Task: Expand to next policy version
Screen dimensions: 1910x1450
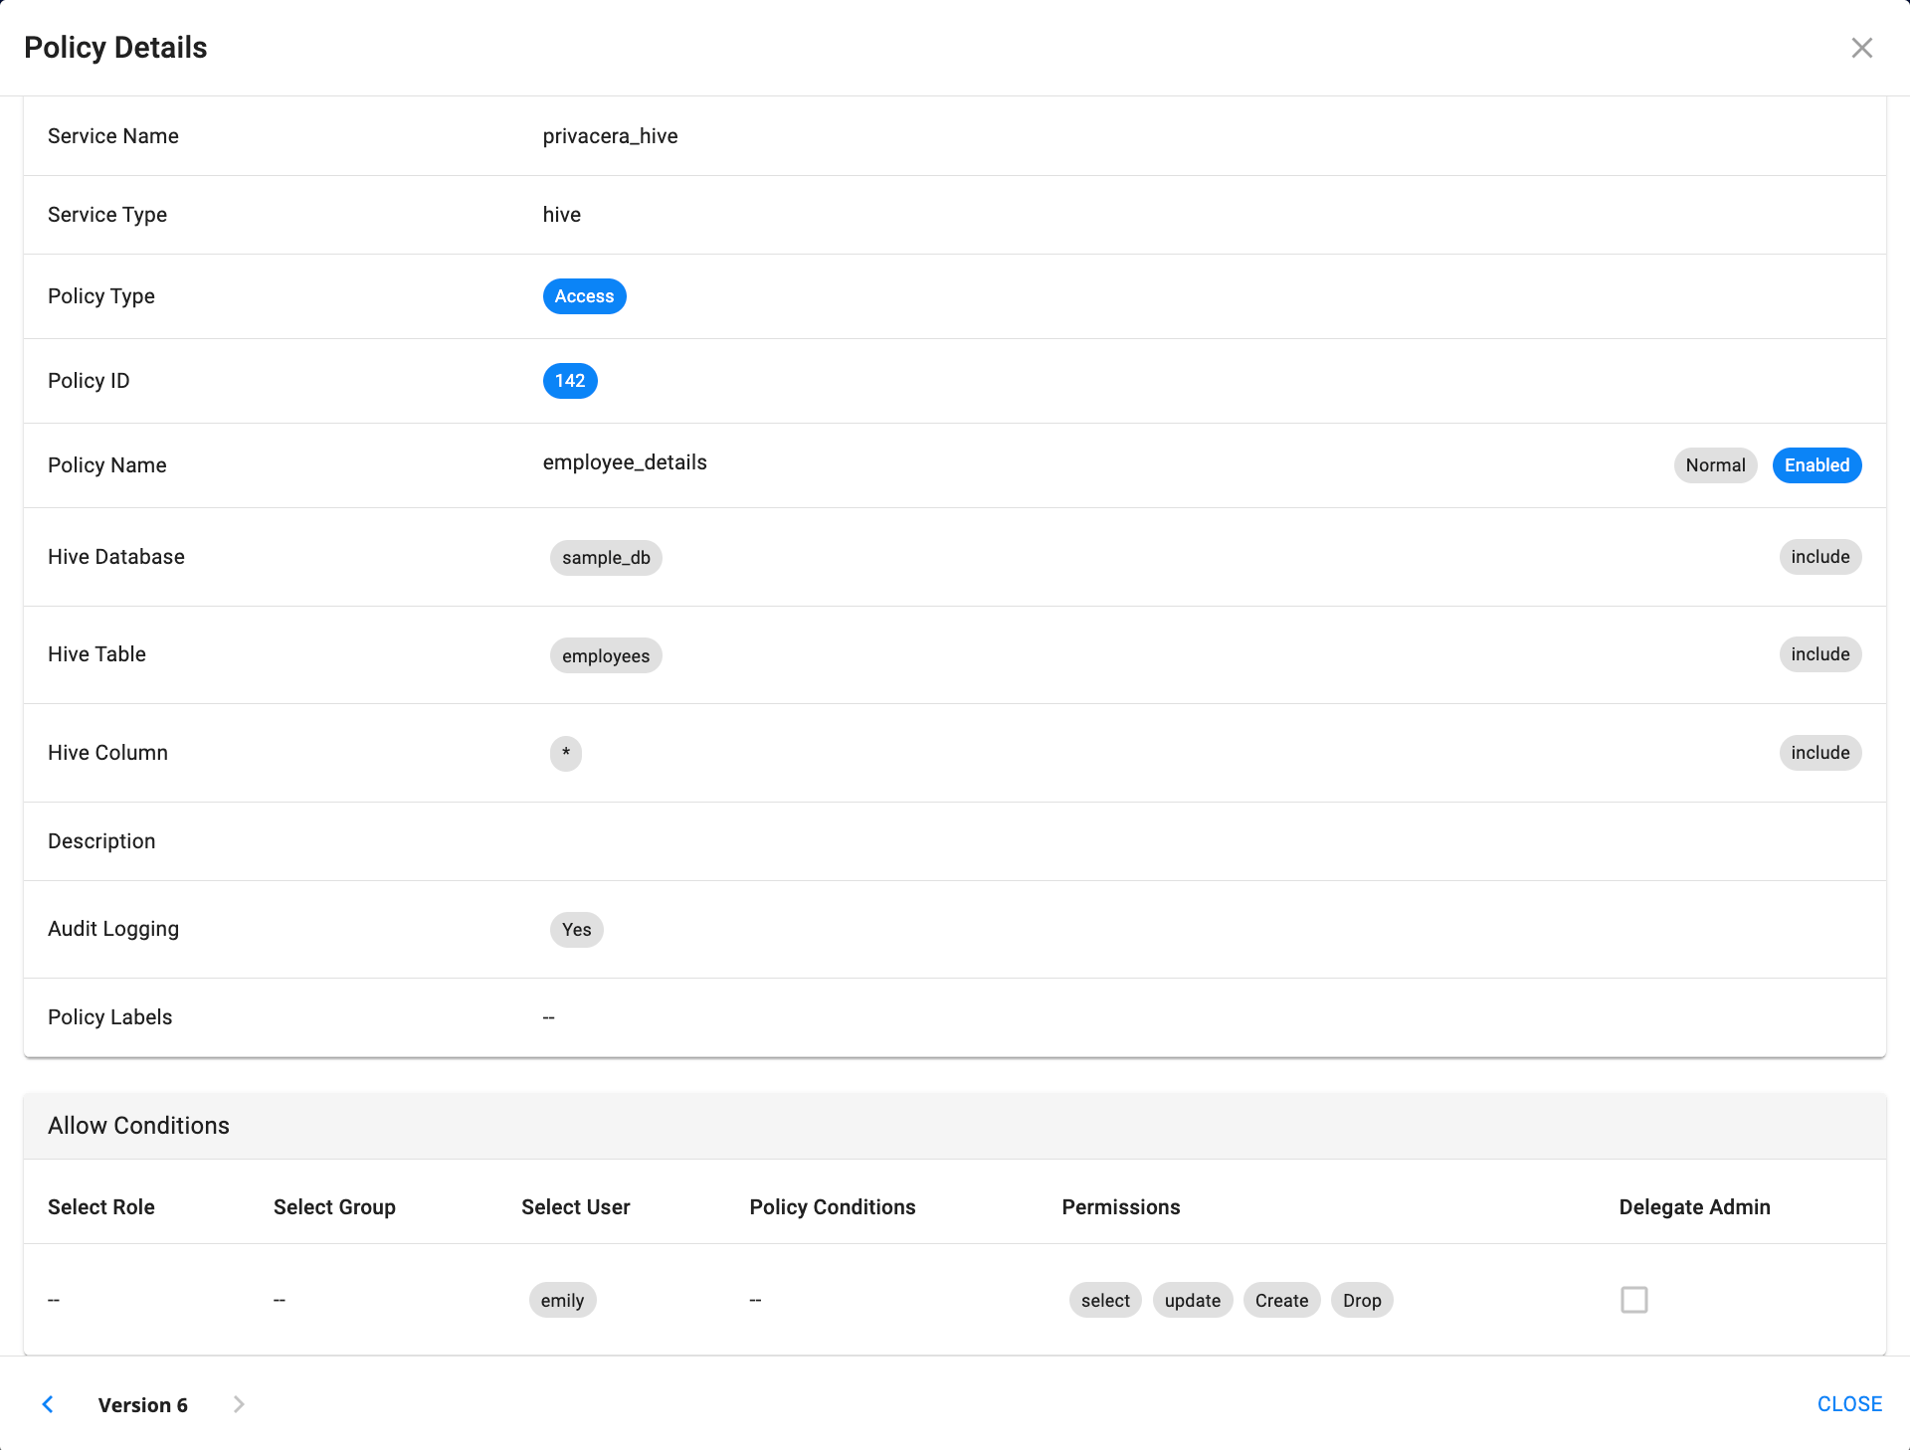Action: pyautogui.click(x=238, y=1403)
